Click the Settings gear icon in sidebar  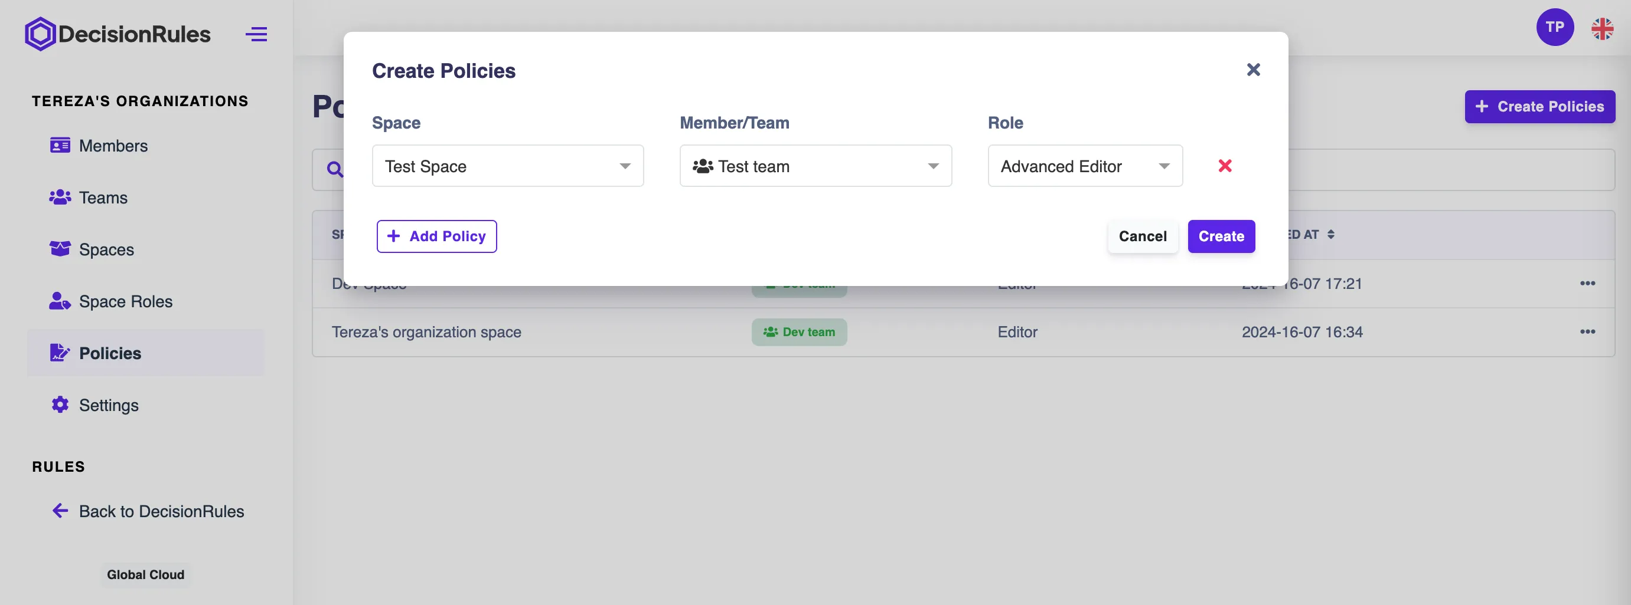coord(60,405)
